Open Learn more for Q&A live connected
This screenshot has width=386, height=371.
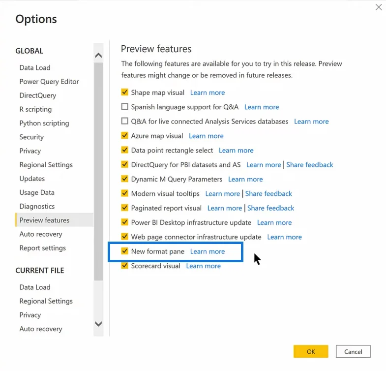[x=311, y=122]
